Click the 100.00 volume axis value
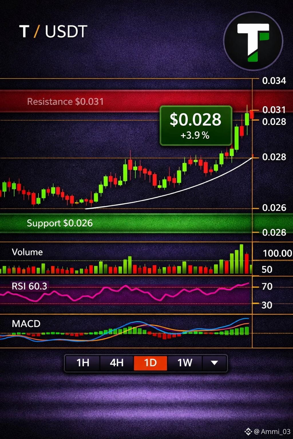Screen dimensions: 293x439 coord(277,253)
